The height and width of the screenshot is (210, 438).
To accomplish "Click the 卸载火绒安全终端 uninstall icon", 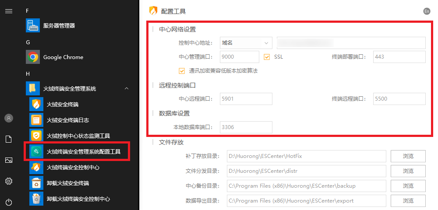I will [36, 183].
